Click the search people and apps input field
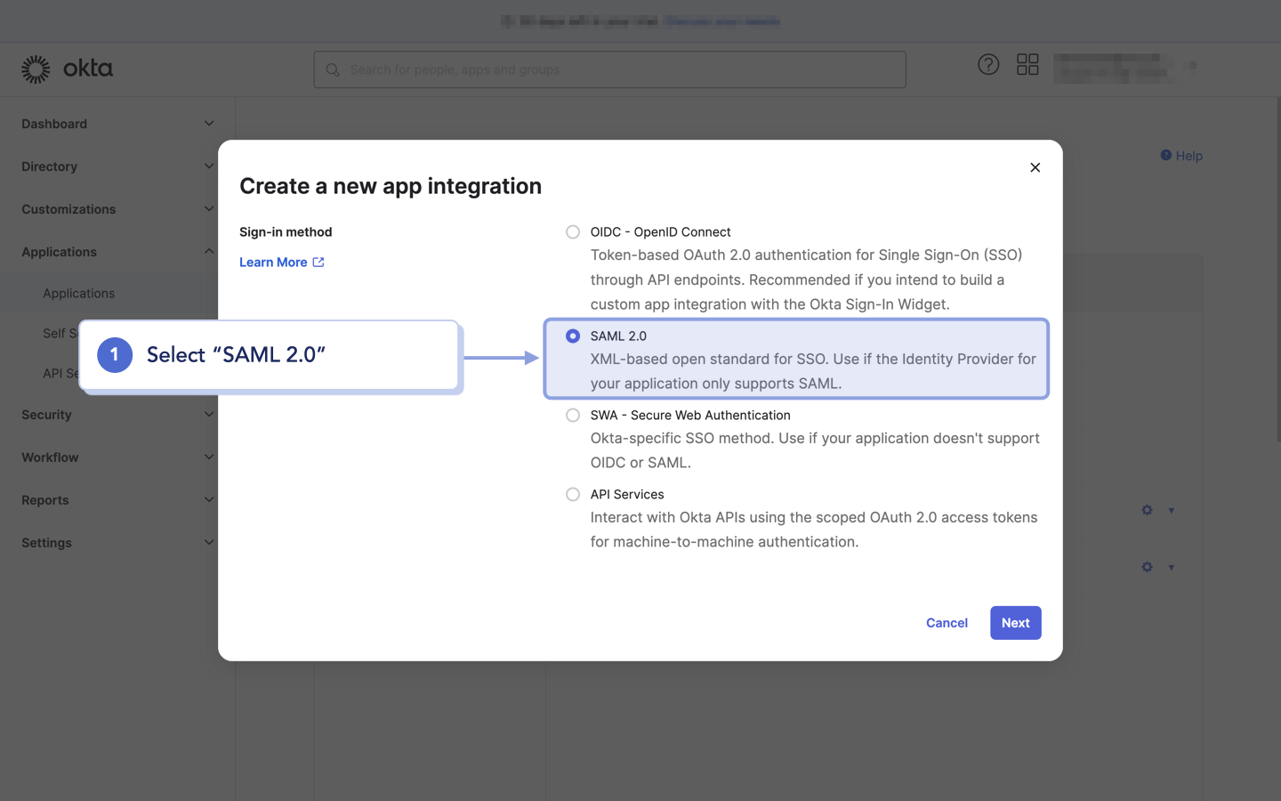Viewport: 1281px width, 801px height. pyautogui.click(x=609, y=69)
